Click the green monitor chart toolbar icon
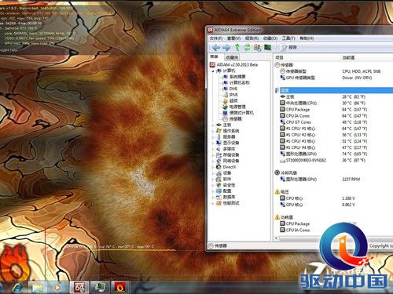393x294 pixels. tap(267, 47)
